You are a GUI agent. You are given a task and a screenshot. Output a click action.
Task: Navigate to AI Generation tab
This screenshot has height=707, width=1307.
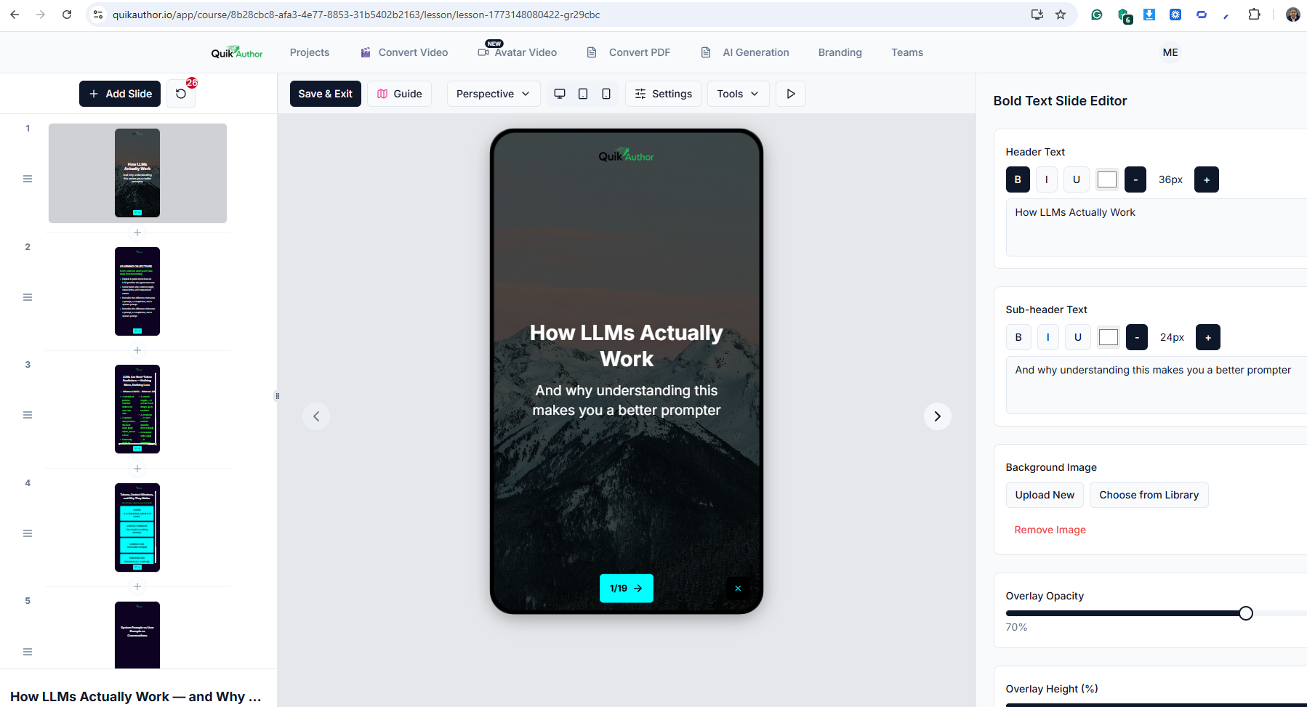745,52
